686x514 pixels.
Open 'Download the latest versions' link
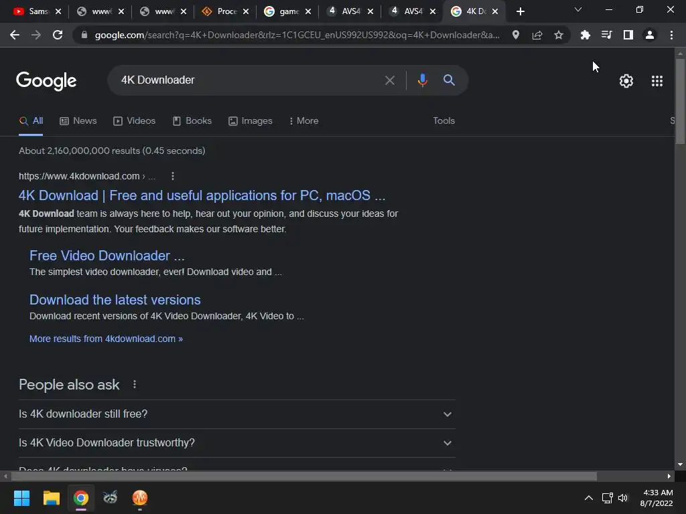(115, 300)
